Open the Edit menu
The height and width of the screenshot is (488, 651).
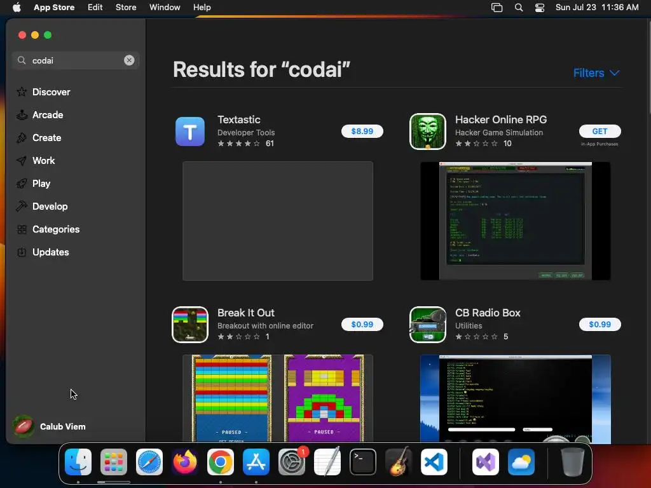coord(95,8)
